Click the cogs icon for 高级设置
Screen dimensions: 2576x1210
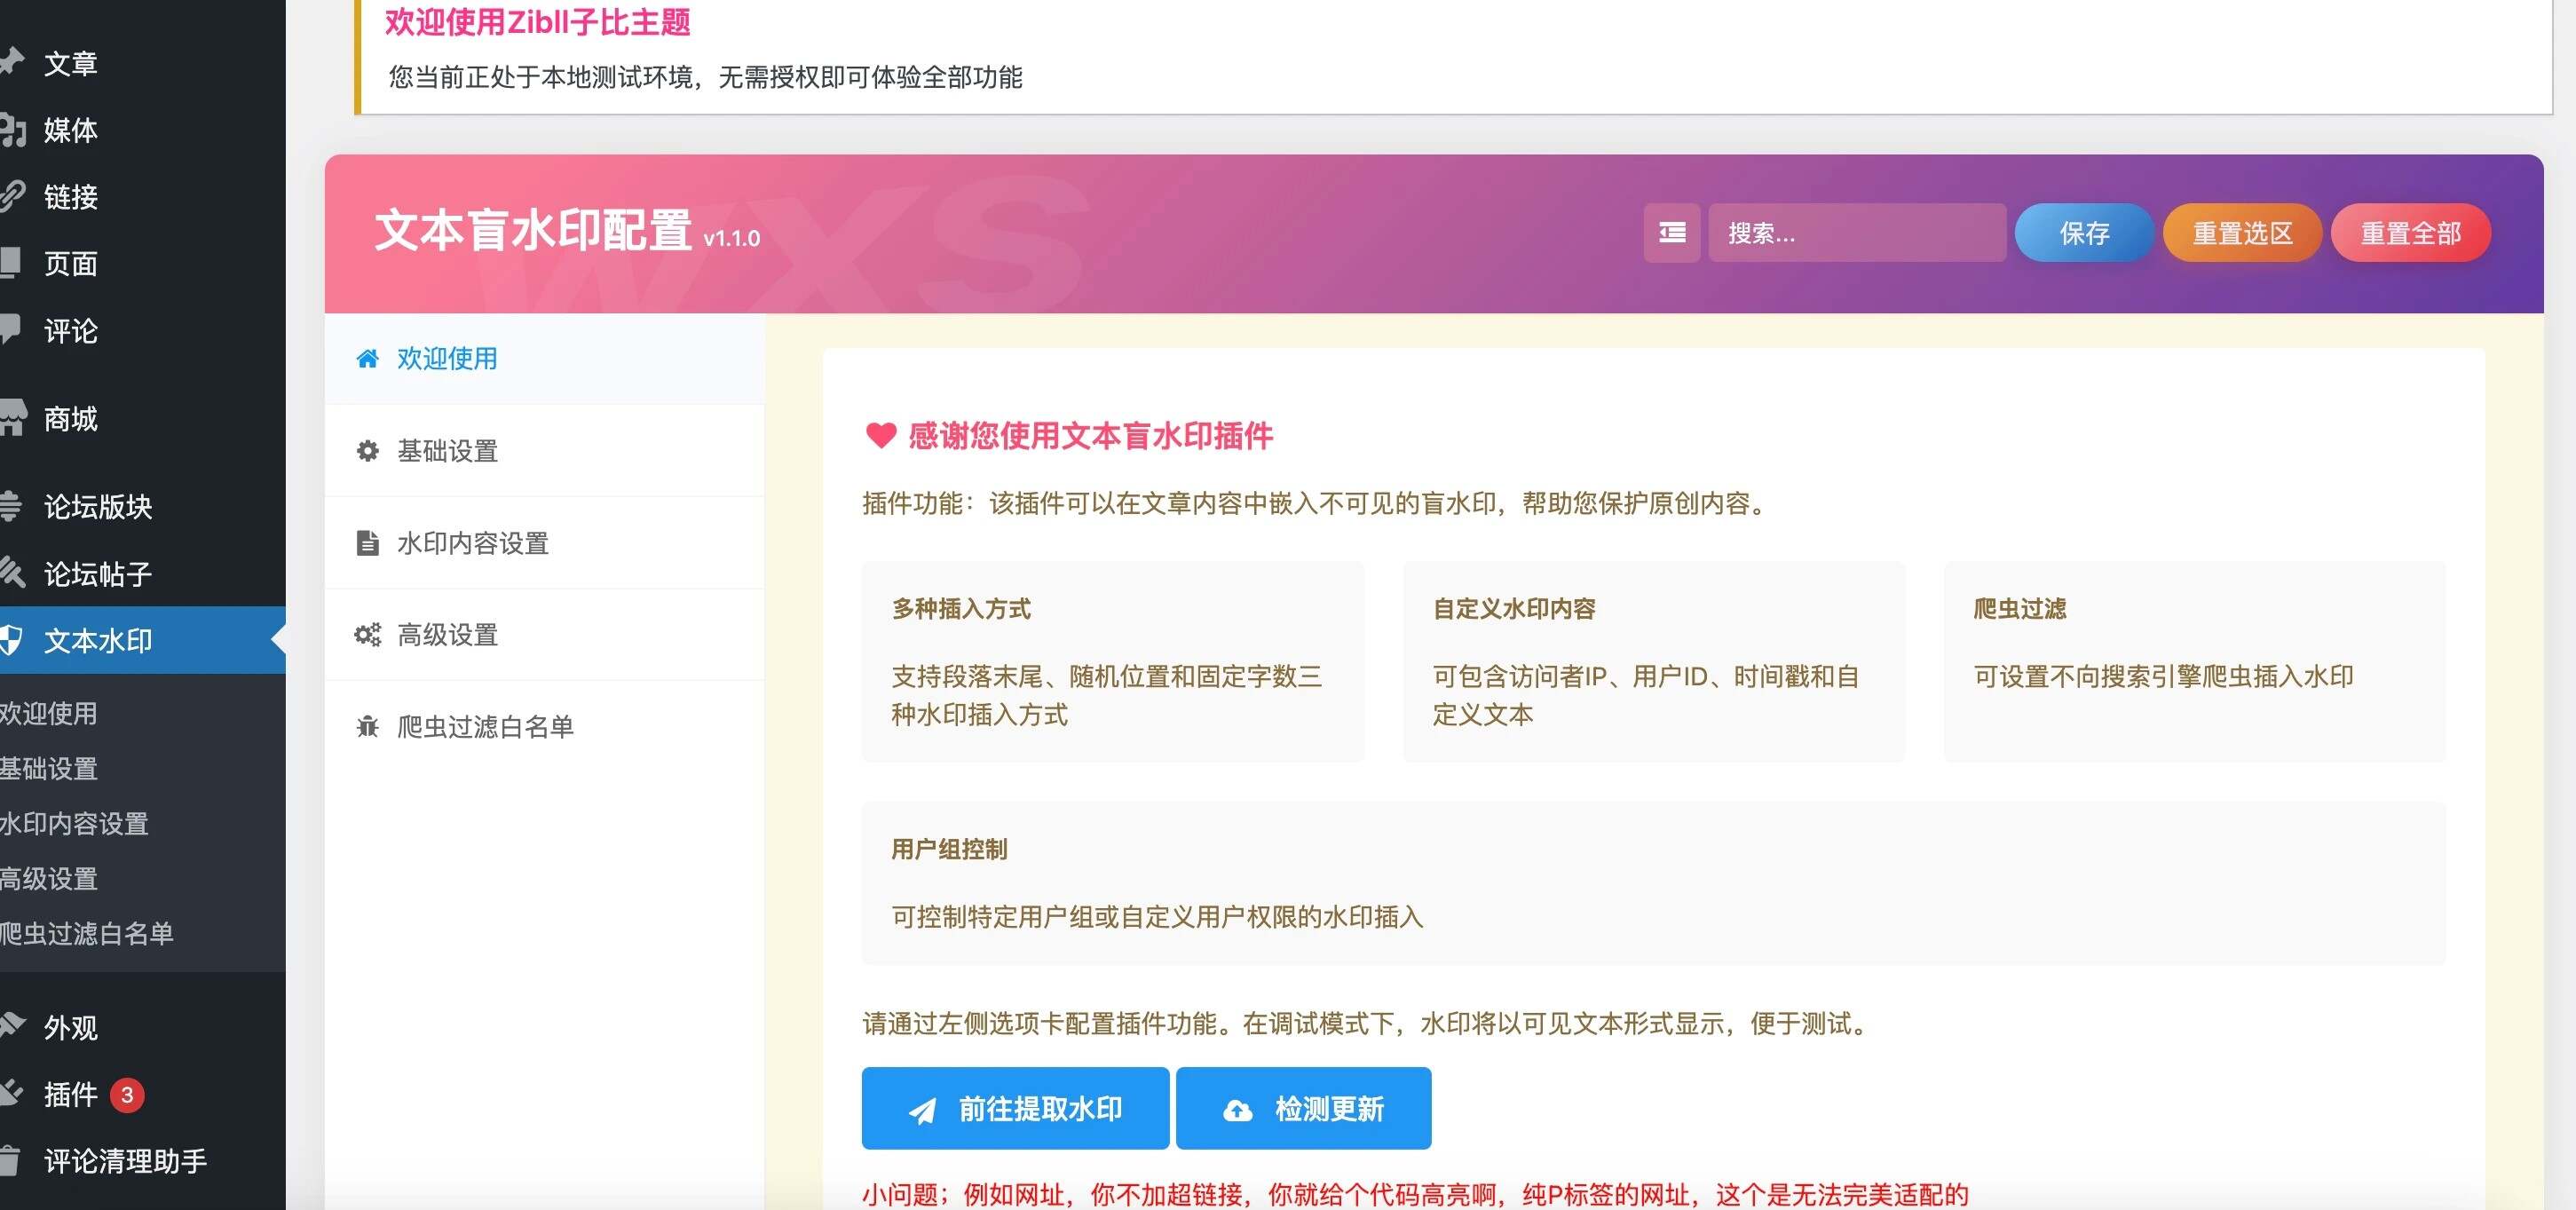point(367,635)
